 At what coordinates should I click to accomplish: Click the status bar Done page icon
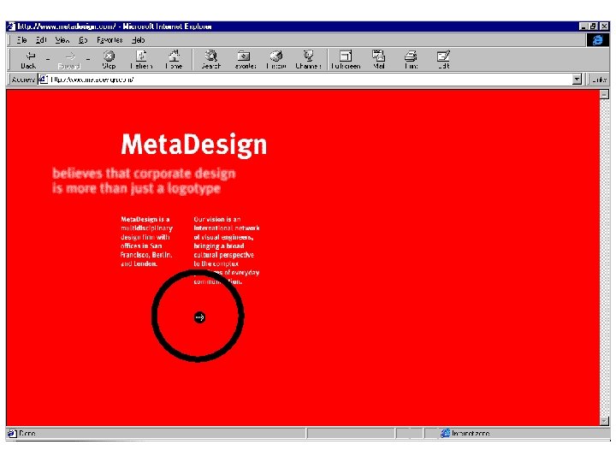(x=12, y=433)
